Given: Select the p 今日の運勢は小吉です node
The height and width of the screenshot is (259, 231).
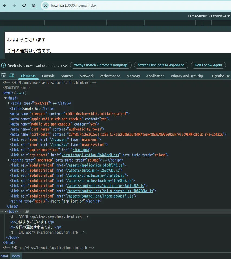Looking at the screenshot, I should point(36,227).
